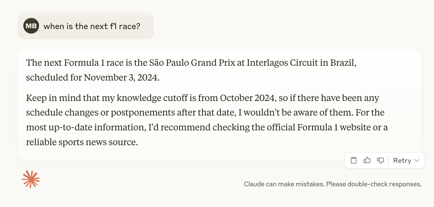Image resolution: width=434 pixels, height=207 pixels.
Task: Copy the response with the clipboard icon
Action: coord(354,160)
